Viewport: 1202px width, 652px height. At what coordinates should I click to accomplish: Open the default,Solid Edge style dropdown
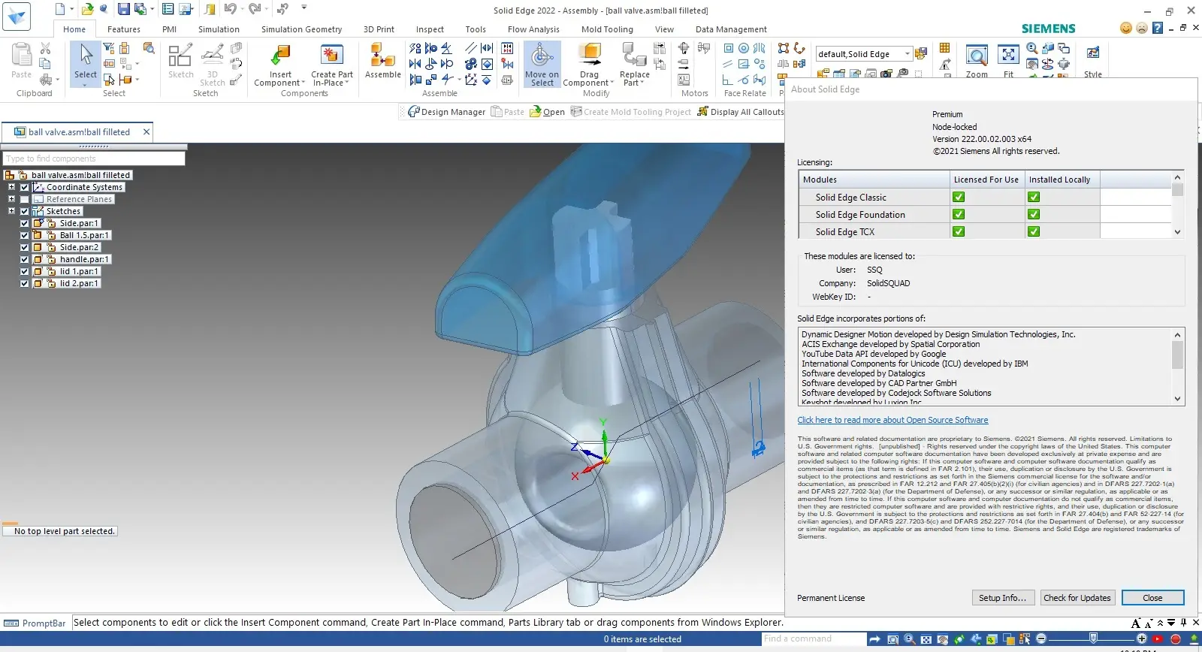(907, 54)
